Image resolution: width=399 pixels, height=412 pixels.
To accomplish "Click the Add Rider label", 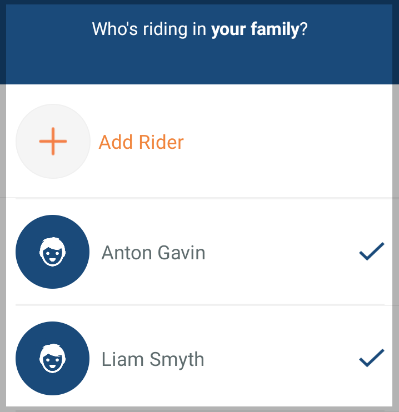I will pos(141,142).
